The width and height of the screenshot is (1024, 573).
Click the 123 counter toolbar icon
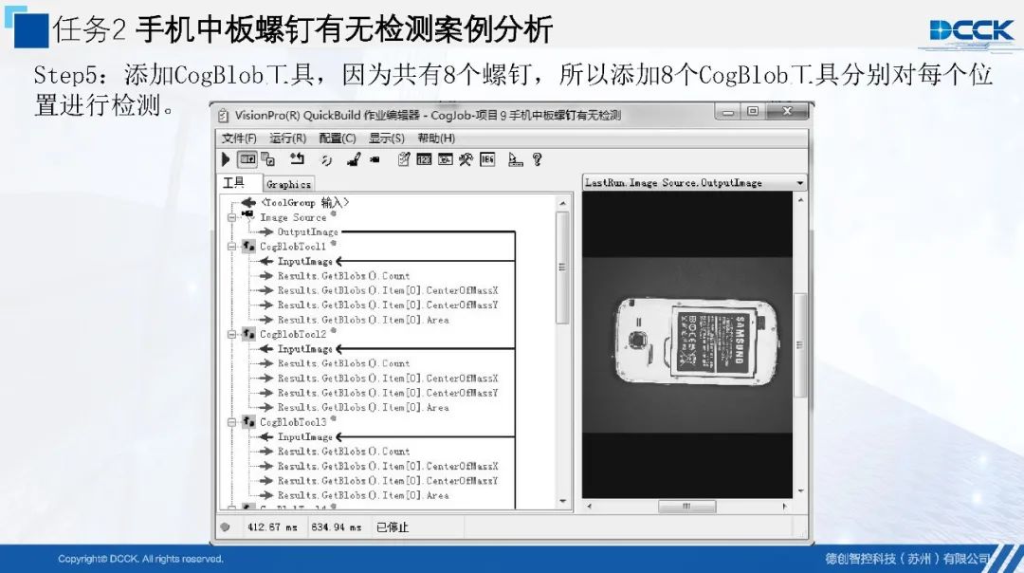coord(424,159)
